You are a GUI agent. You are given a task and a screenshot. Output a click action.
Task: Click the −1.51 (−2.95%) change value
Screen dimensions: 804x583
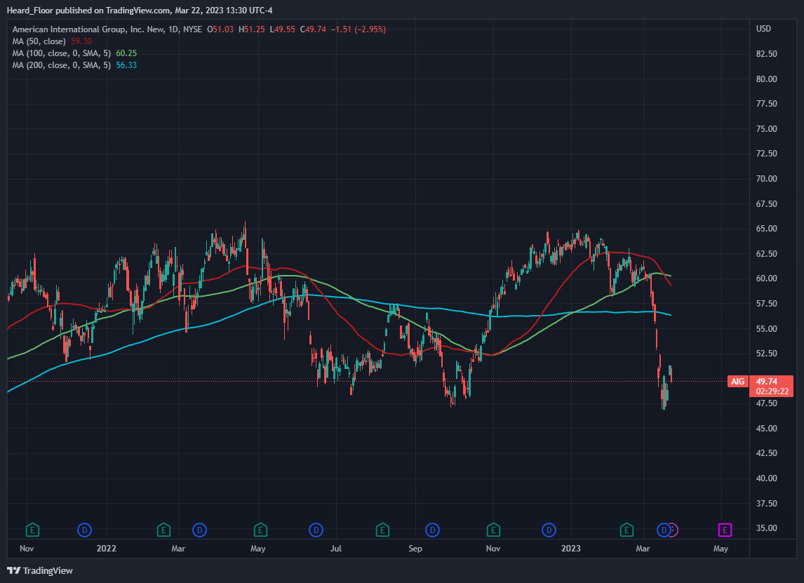358,29
